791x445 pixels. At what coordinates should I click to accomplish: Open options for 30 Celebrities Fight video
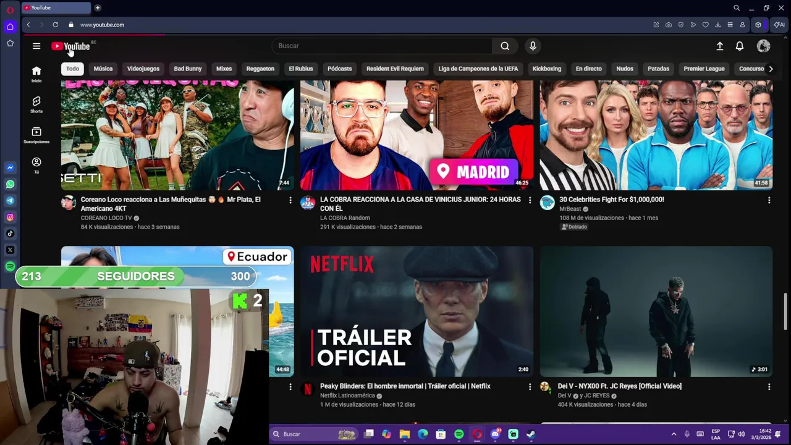click(769, 200)
